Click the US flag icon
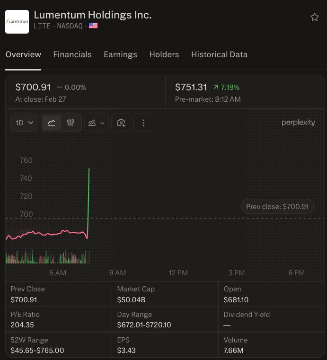This screenshot has width=327, height=360. [x=93, y=26]
